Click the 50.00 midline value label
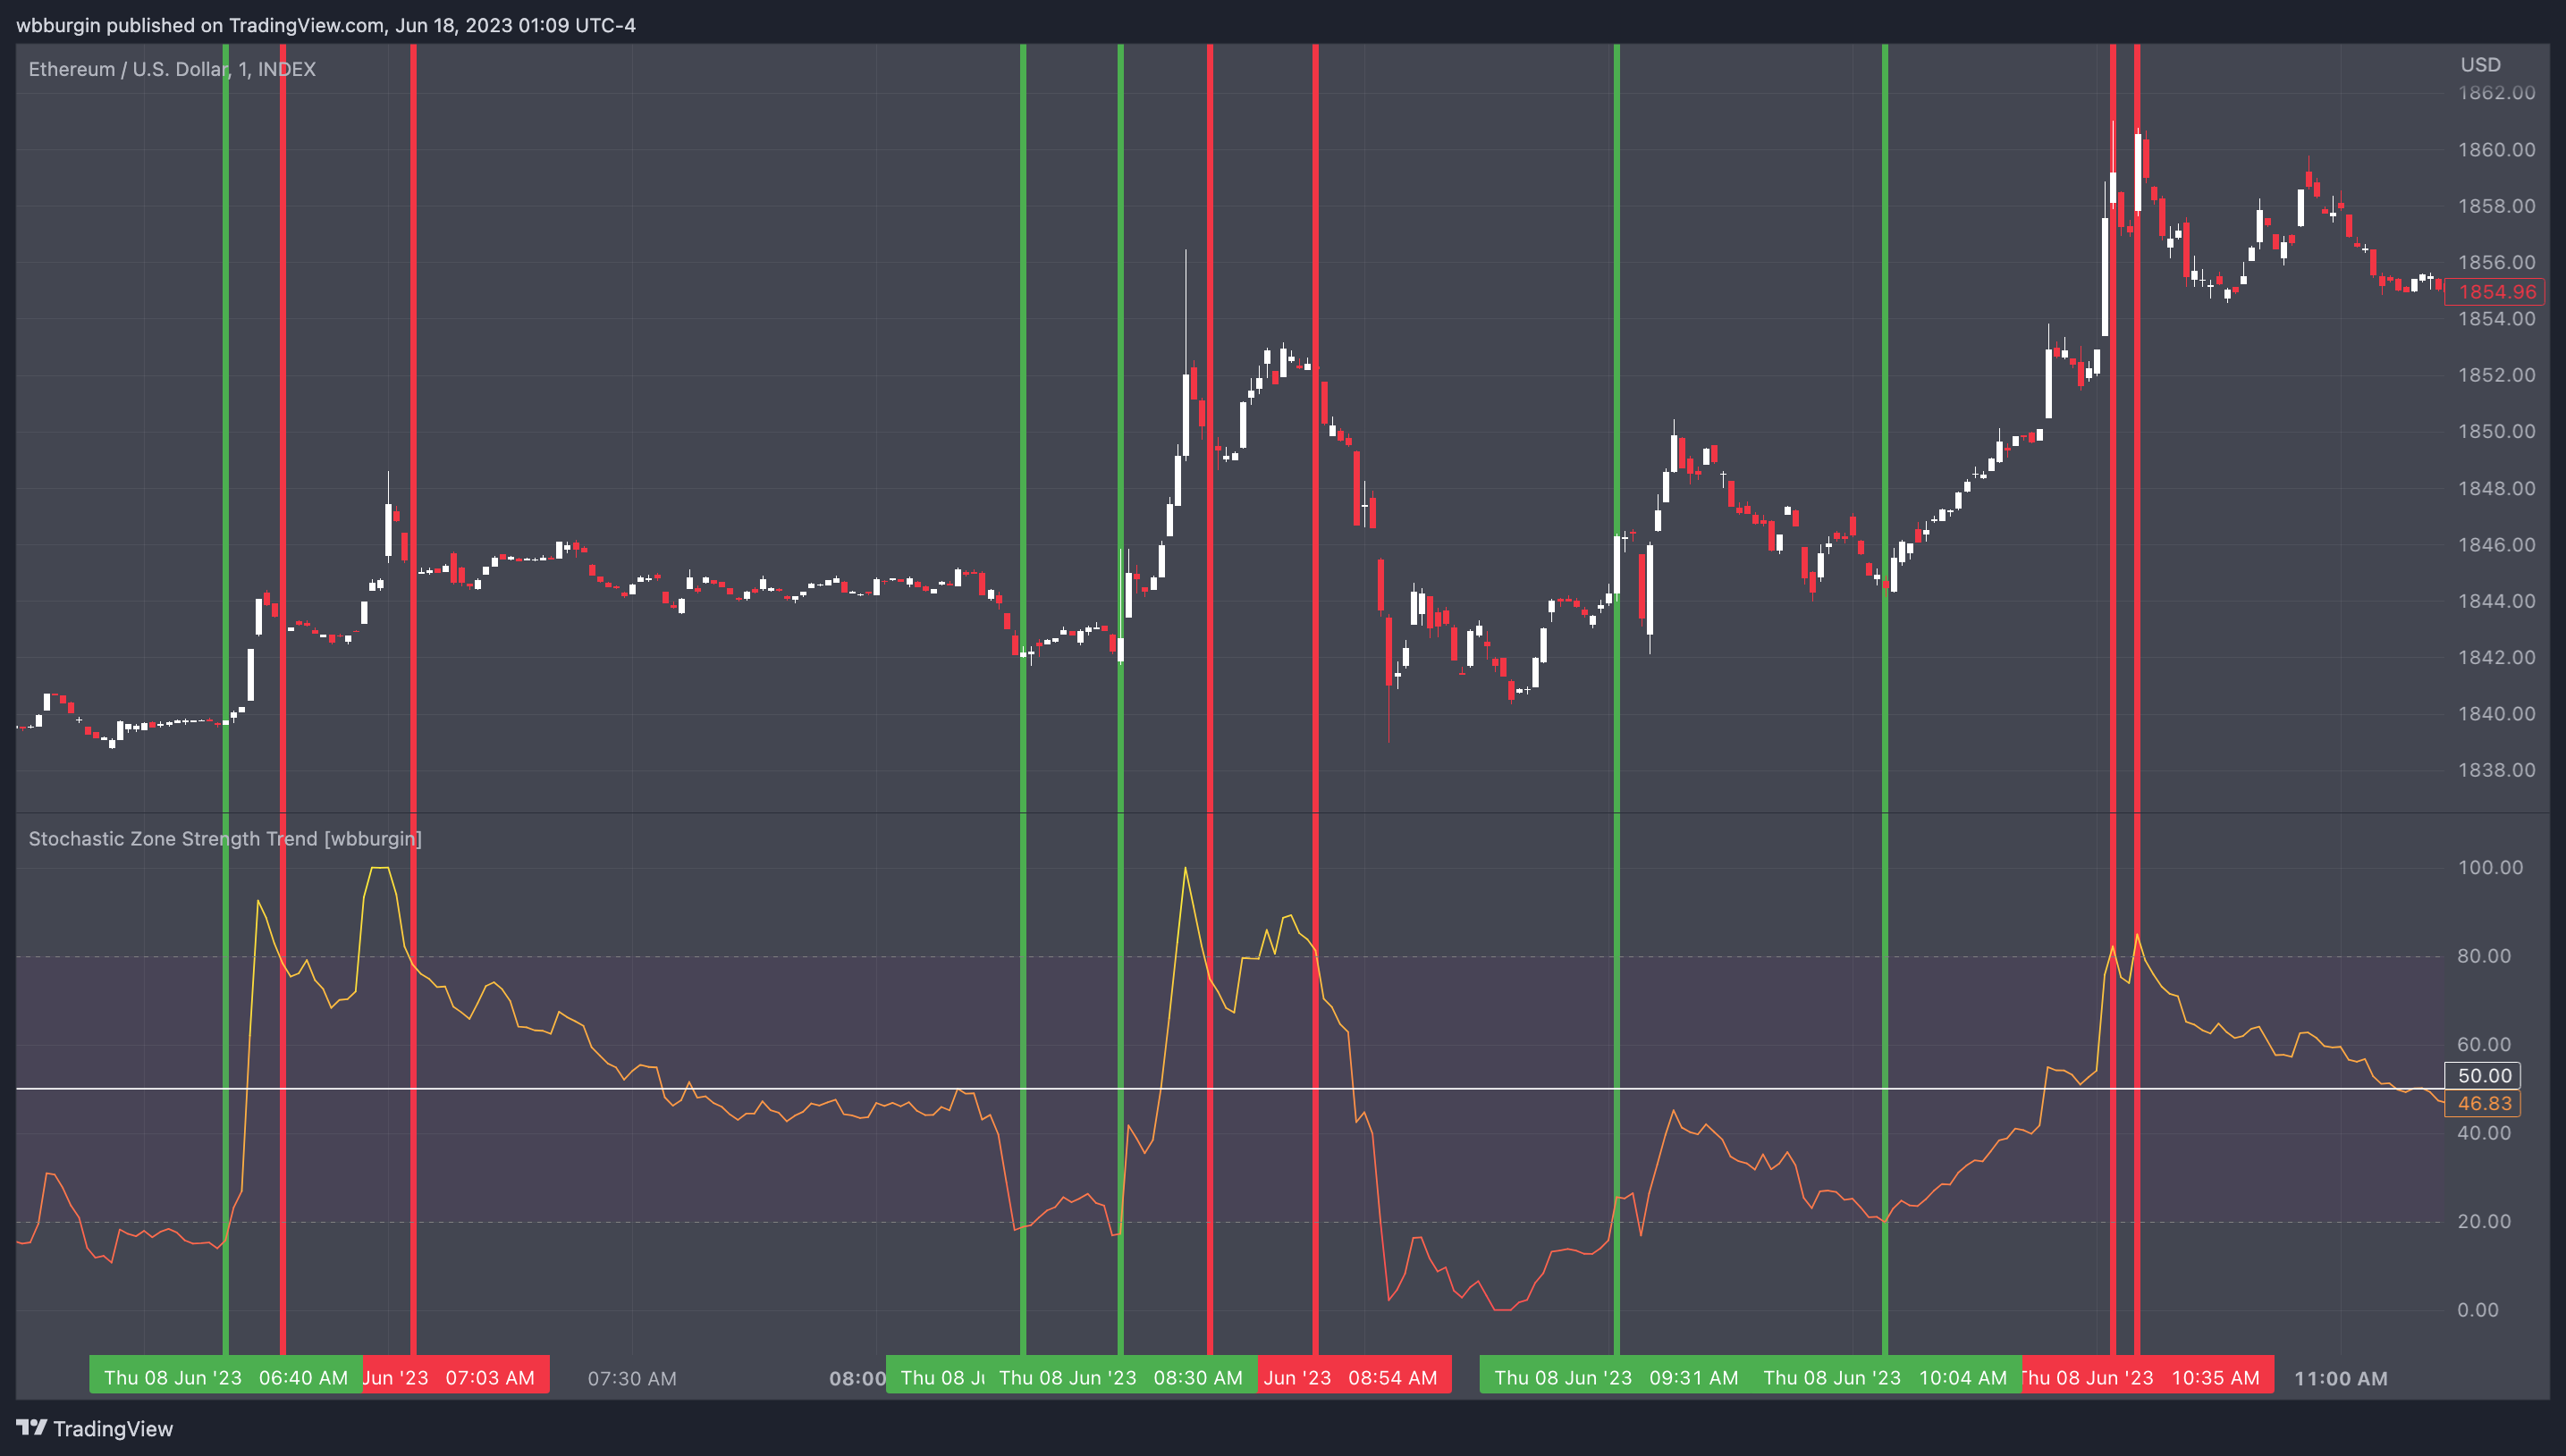The height and width of the screenshot is (1456, 2566). pos(2484,1076)
